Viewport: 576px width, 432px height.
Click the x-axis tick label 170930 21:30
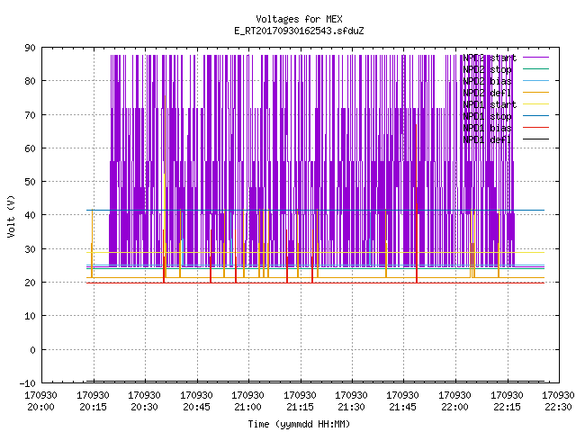pyautogui.click(x=352, y=401)
